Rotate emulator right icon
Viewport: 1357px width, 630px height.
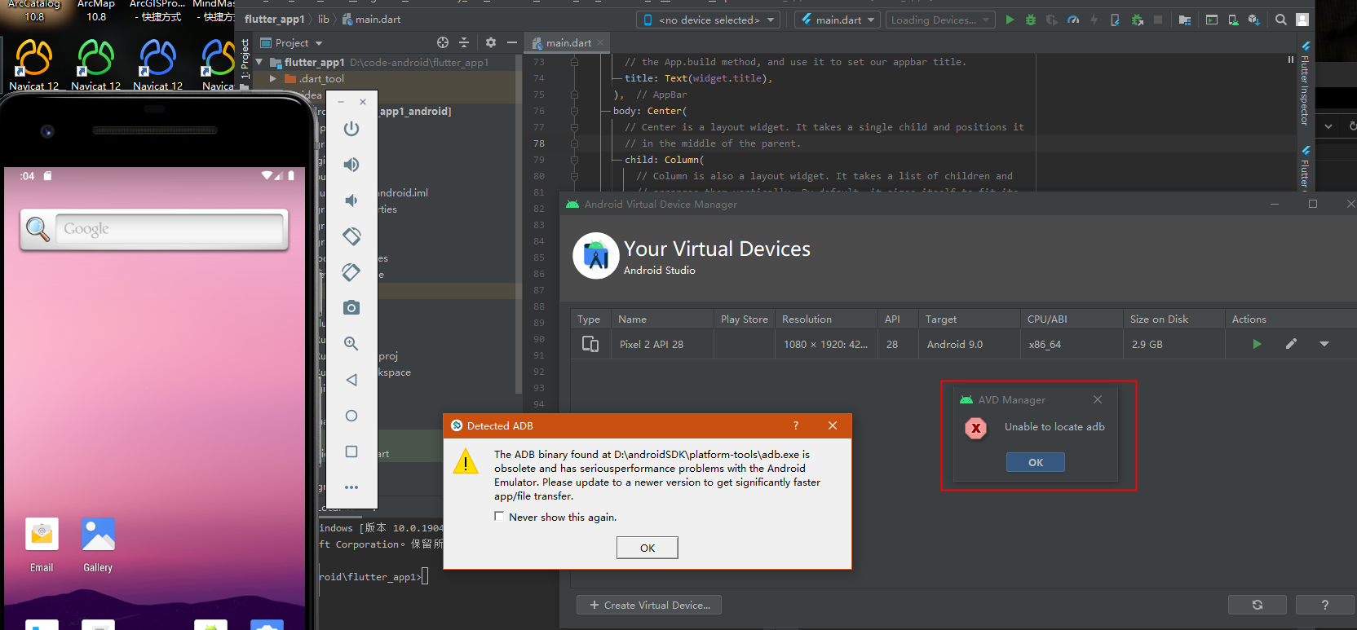[351, 272]
